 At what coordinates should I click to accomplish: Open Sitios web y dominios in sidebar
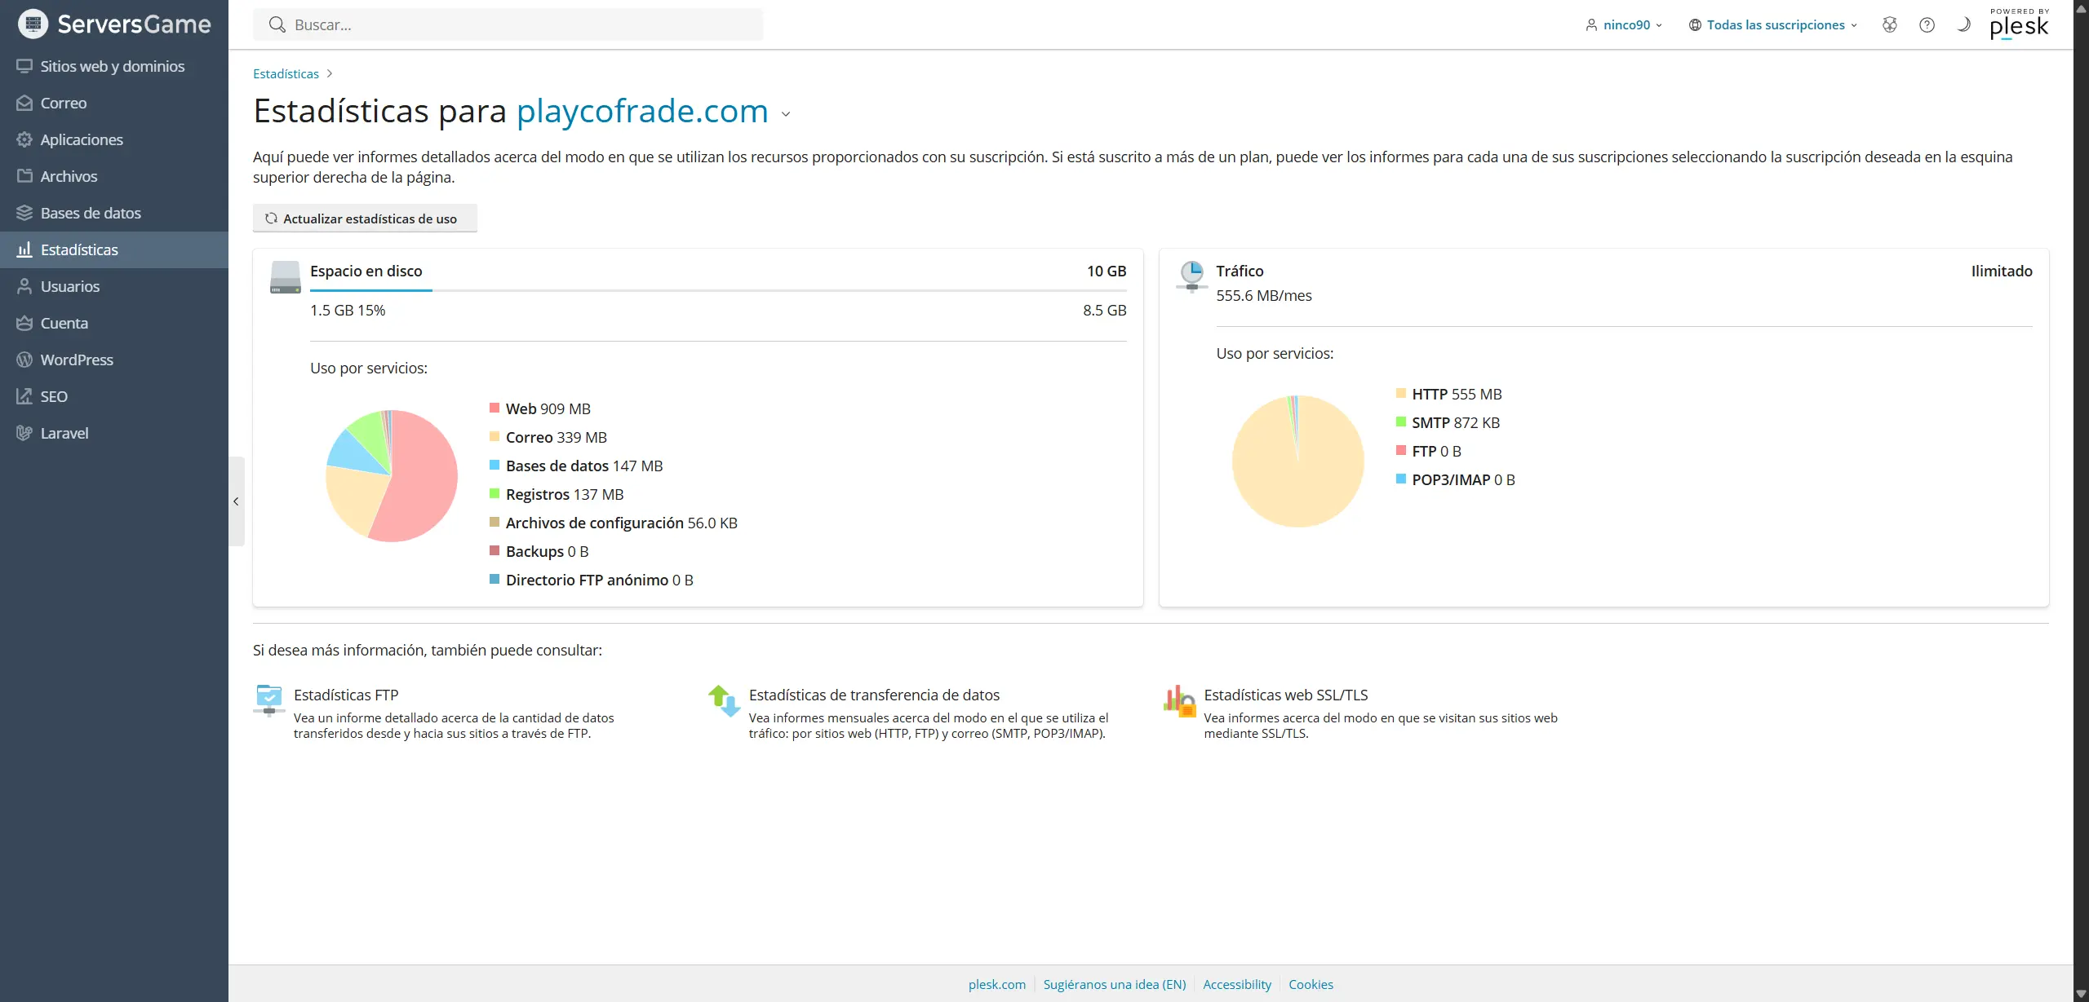(114, 66)
